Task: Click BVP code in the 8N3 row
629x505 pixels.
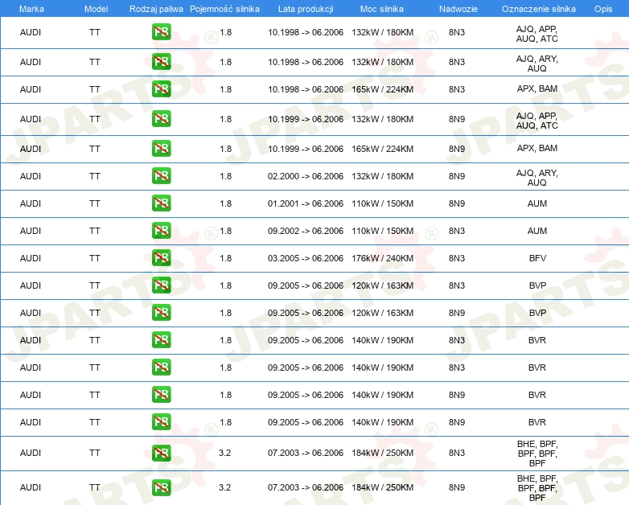Action: (x=537, y=285)
